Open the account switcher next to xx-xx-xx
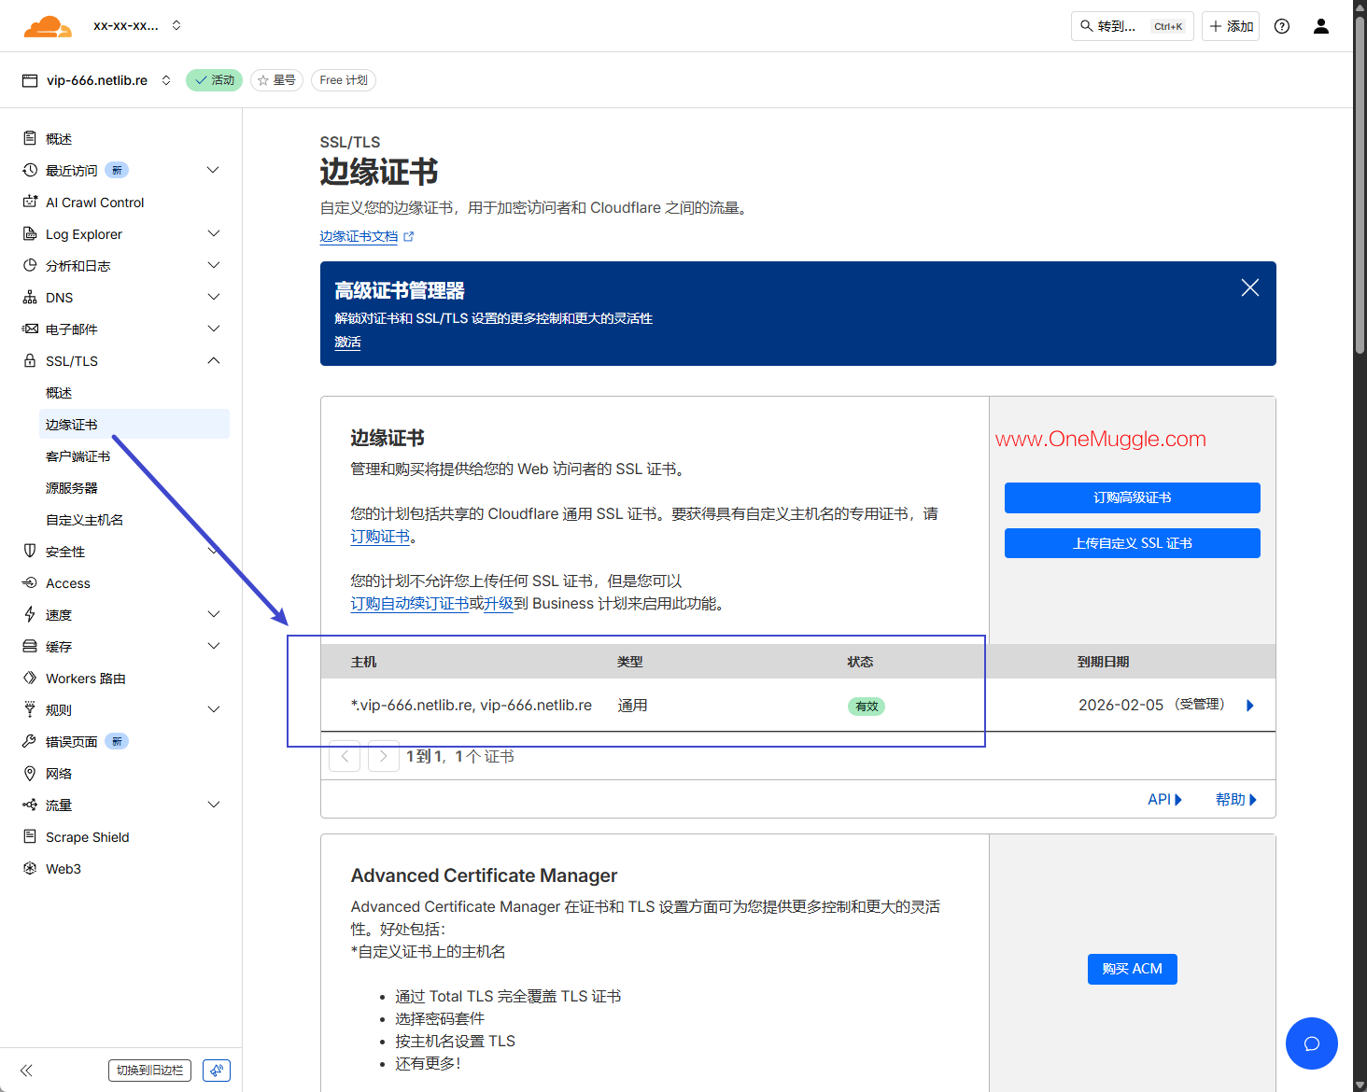This screenshot has width=1367, height=1092. pos(176,25)
